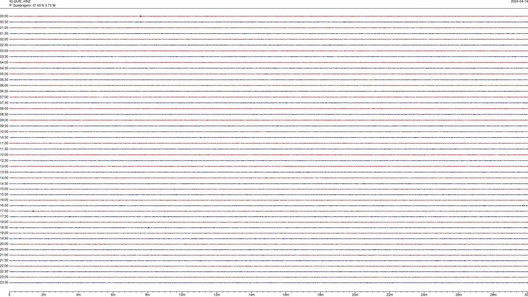The image size is (528, 297).
Task: Click the date 2024-04-14
Action: (519, 2)
